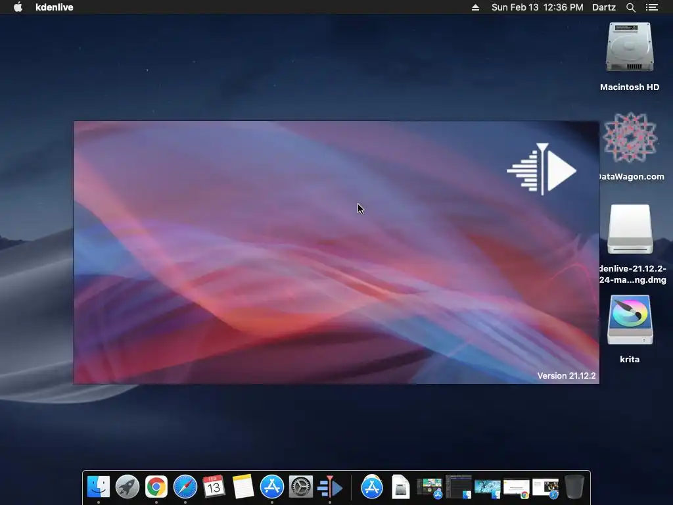Restore the dark minimized Finder window
The image size is (673, 505).
coord(458,487)
